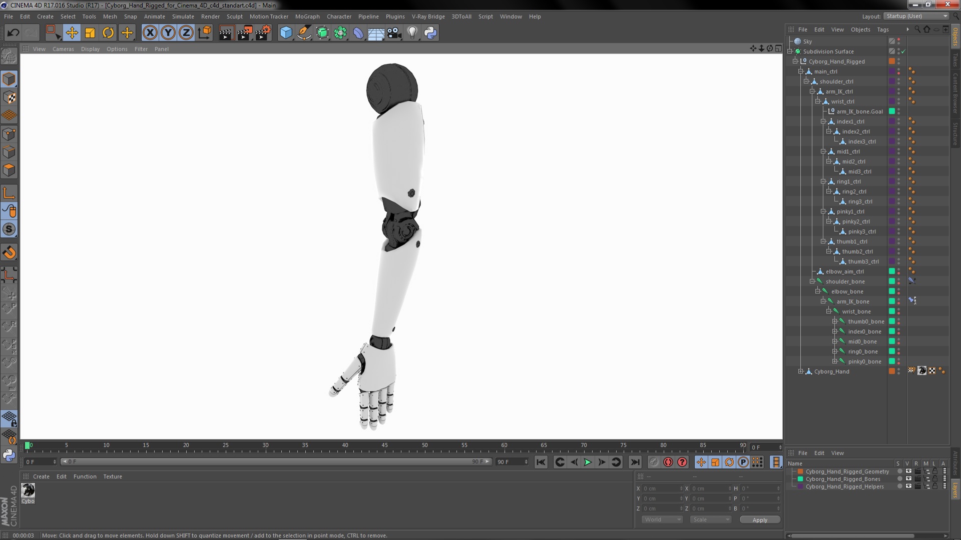Click frame 45 on the timeline
Screen dimensions: 961x540
pyautogui.click(x=384, y=445)
